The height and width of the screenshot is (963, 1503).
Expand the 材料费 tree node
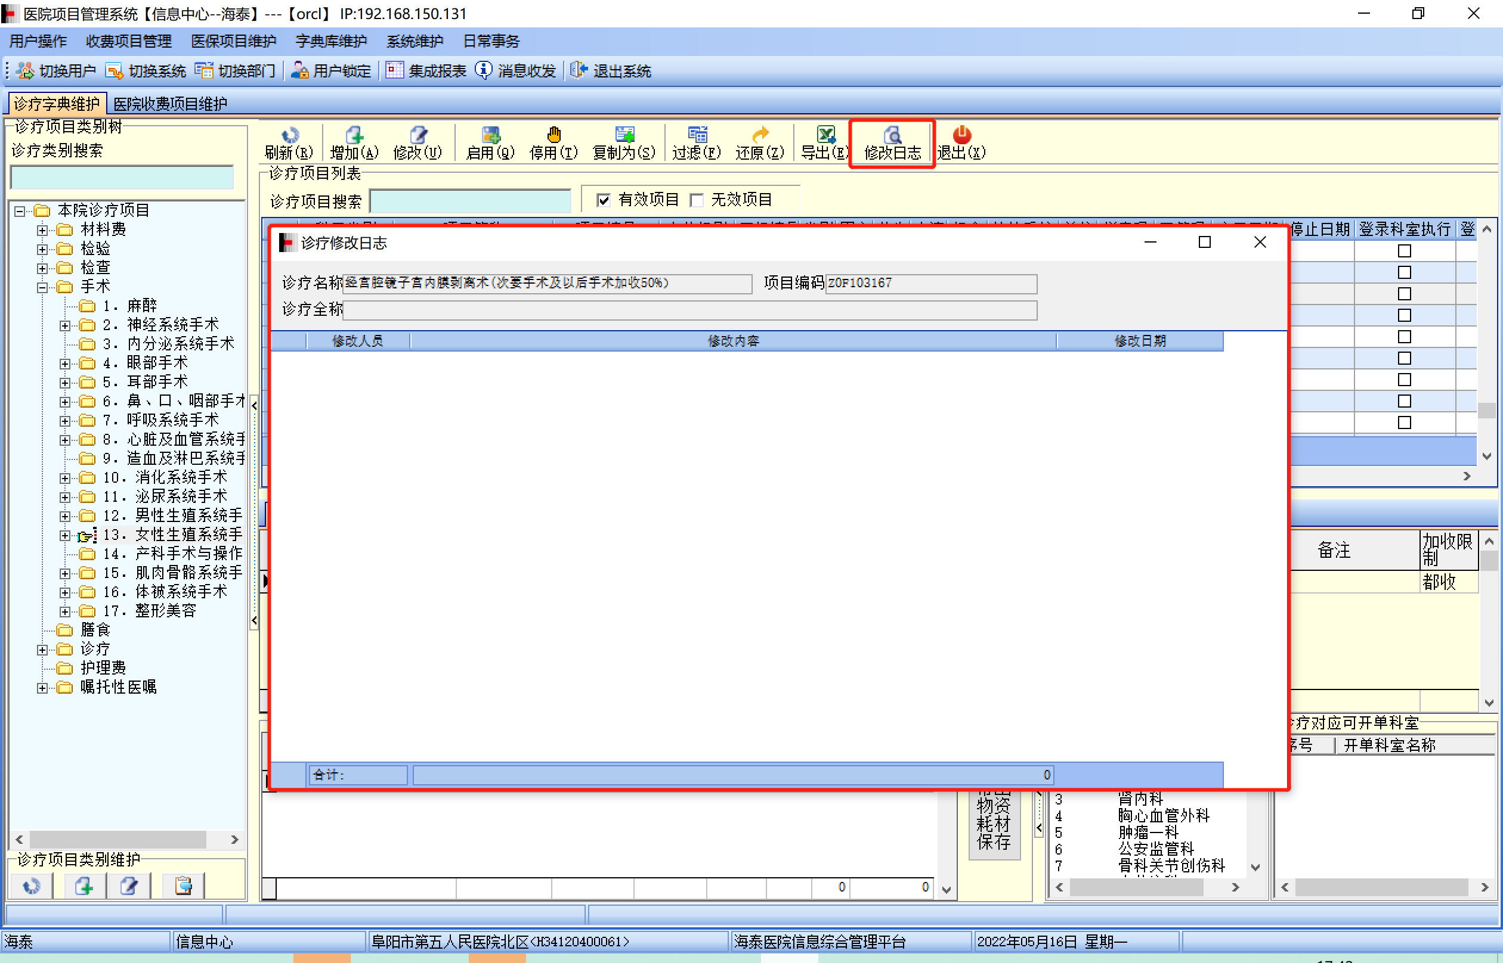[x=42, y=230]
